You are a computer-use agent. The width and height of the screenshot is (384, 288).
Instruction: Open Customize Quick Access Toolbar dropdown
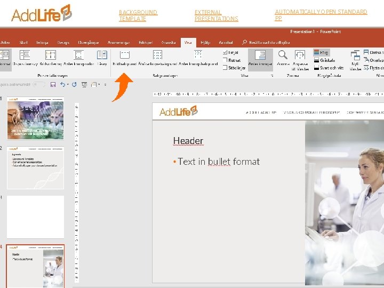pyautogui.click(x=105, y=85)
